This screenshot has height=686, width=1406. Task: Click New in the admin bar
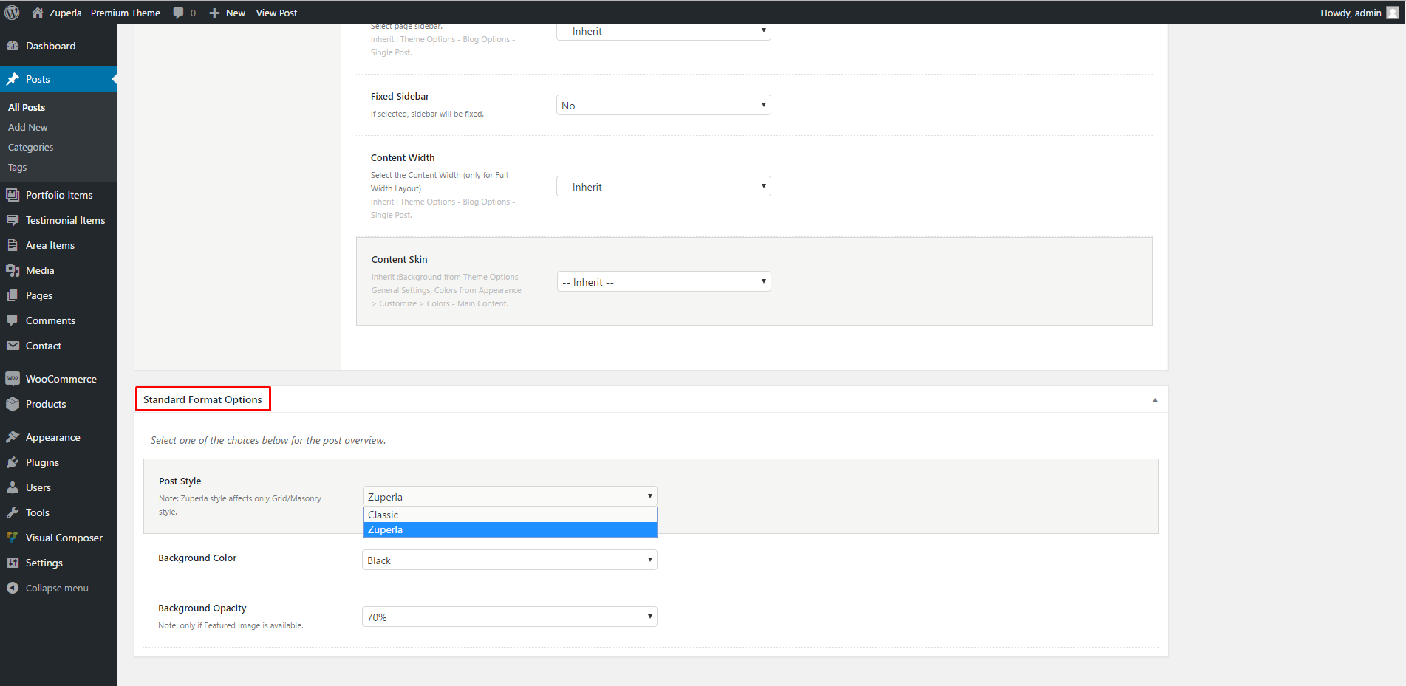(236, 13)
